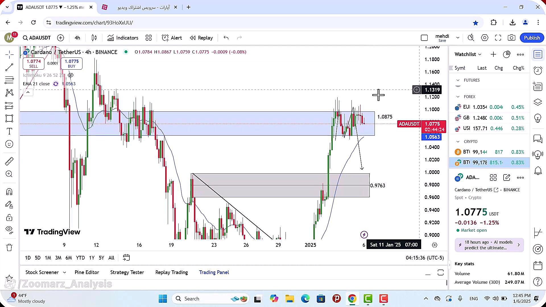Expand the Watchlist name dropdown
The width and height of the screenshot is (546, 307).
point(468,54)
